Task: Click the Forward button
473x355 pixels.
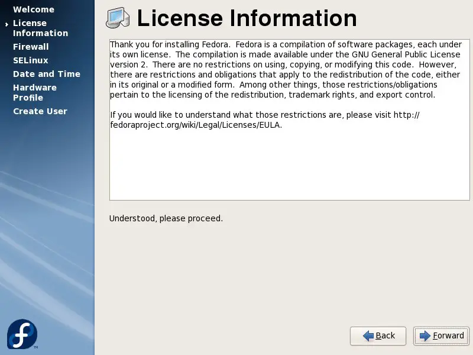Action: pos(441,335)
